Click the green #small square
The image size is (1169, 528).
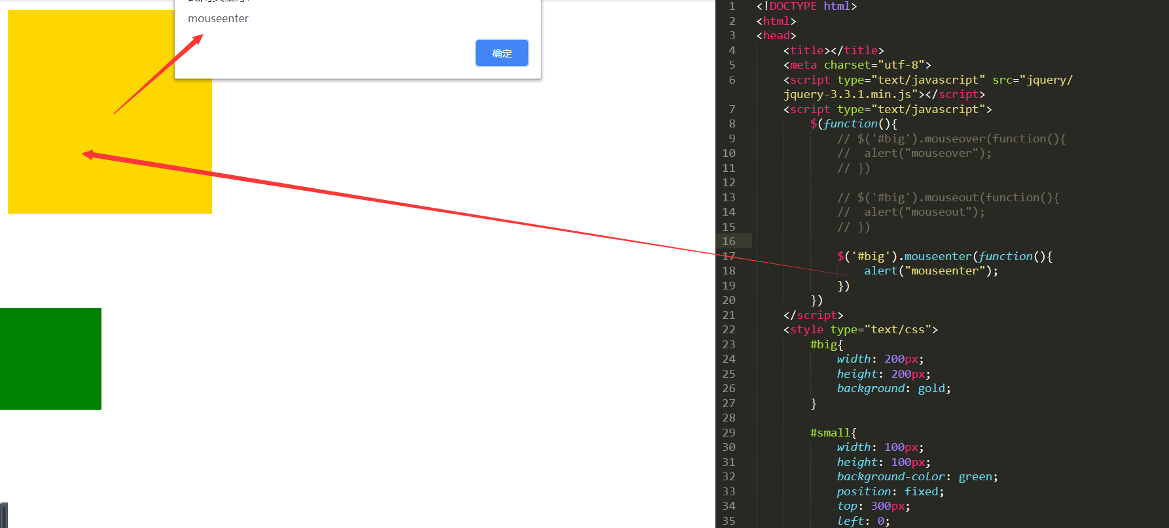(x=50, y=359)
